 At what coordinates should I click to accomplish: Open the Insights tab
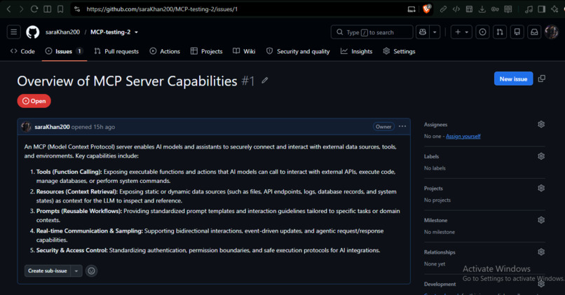(357, 51)
